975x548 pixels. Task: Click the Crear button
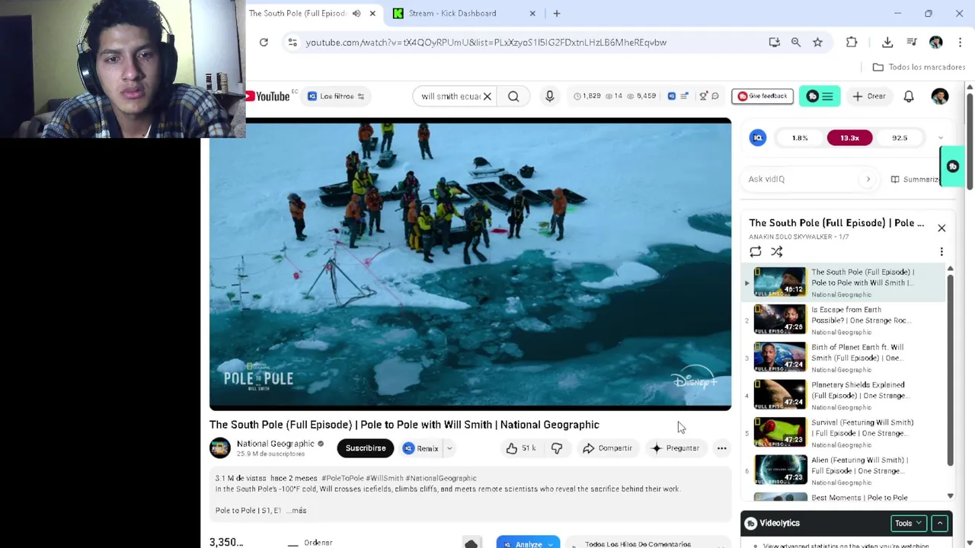(869, 96)
